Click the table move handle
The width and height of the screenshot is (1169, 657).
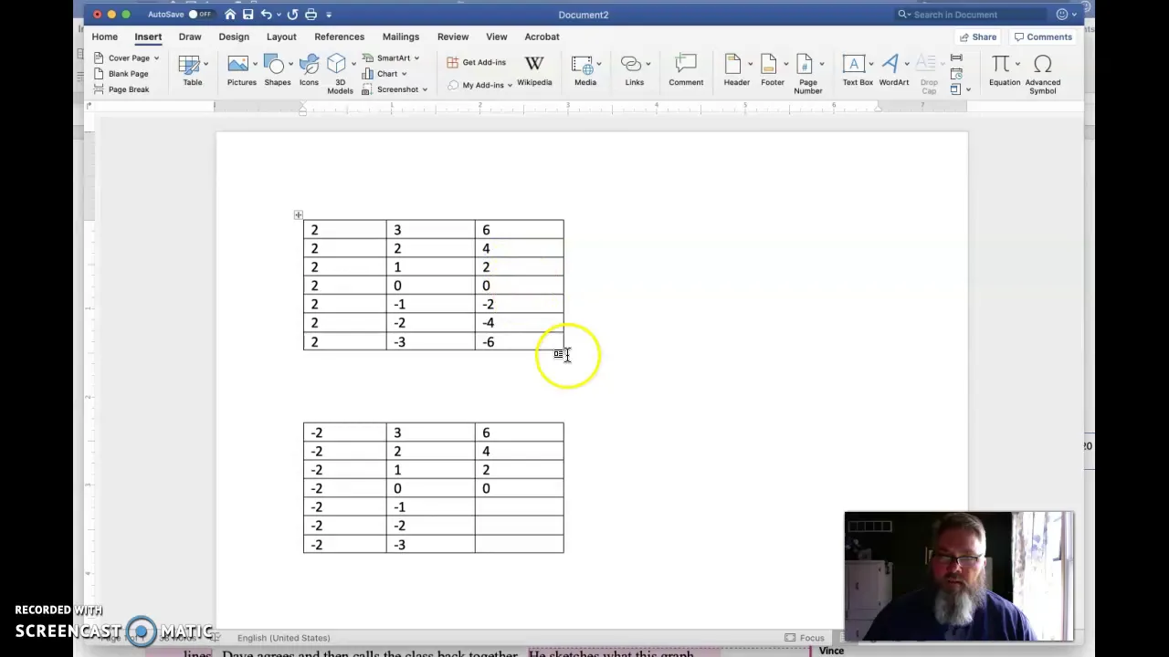[x=298, y=215]
